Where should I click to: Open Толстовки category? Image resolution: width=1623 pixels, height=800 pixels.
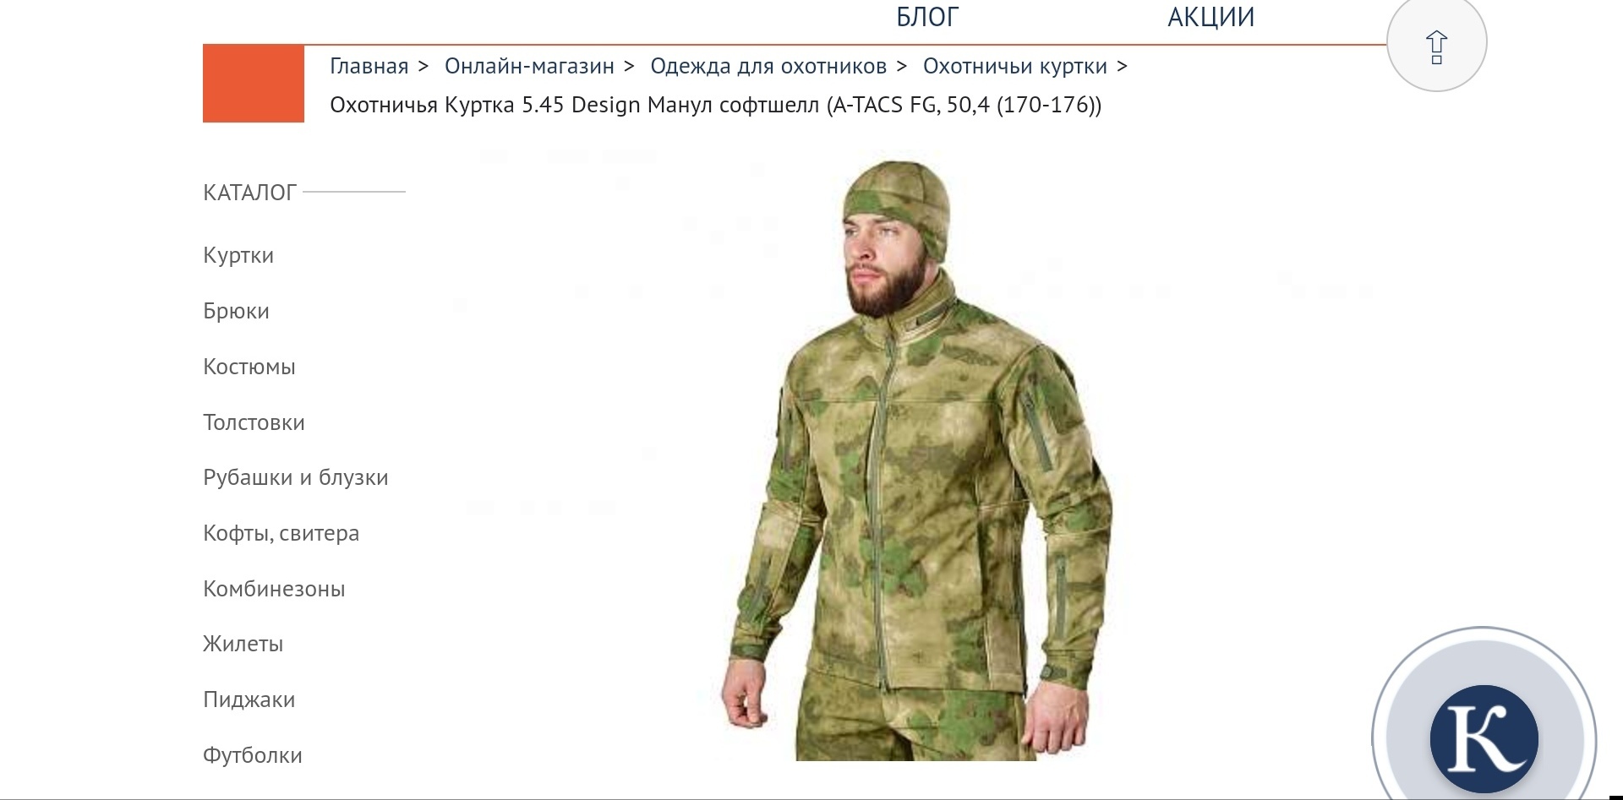[x=254, y=422]
